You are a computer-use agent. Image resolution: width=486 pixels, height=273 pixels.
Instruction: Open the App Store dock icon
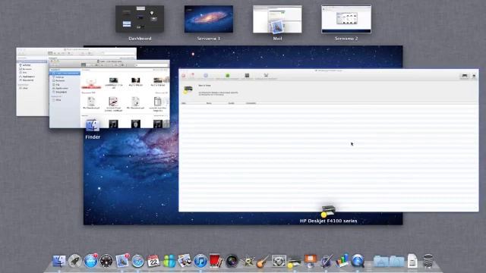pos(90,261)
